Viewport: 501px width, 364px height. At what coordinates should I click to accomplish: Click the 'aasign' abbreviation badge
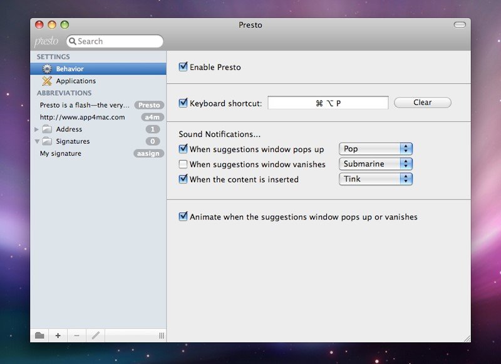pyautogui.click(x=148, y=153)
